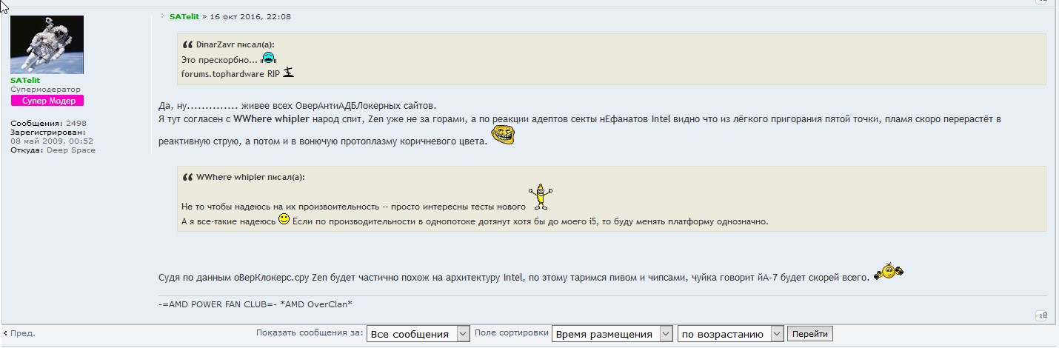1059x348 pixels.
Task: Click the quote mark icon beside DinarZavr
Action: point(188,44)
